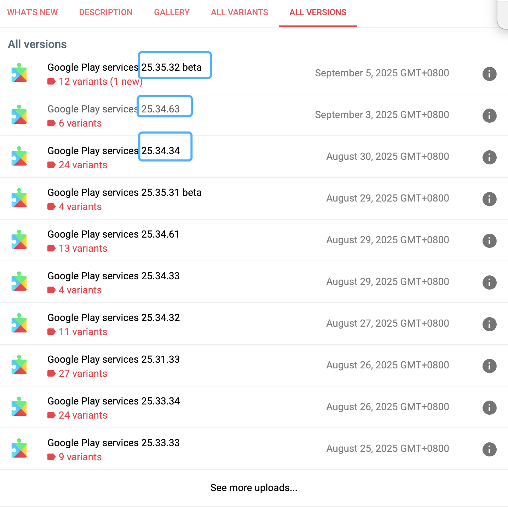The height and width of the screenshot is (507, 508).
Task: Open Google Play services 25.33.34 link
Action: (114, 401)
